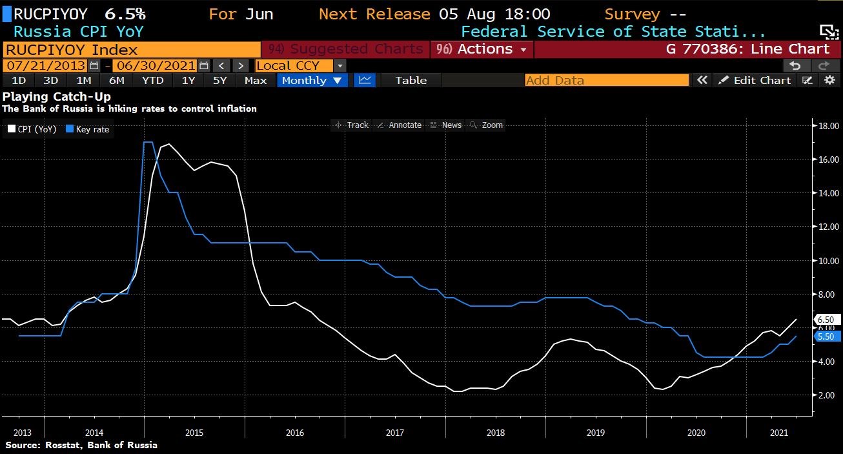Open the start date calendar picker
This screenshot has height=454, width=843.
[x=95, y=65]
